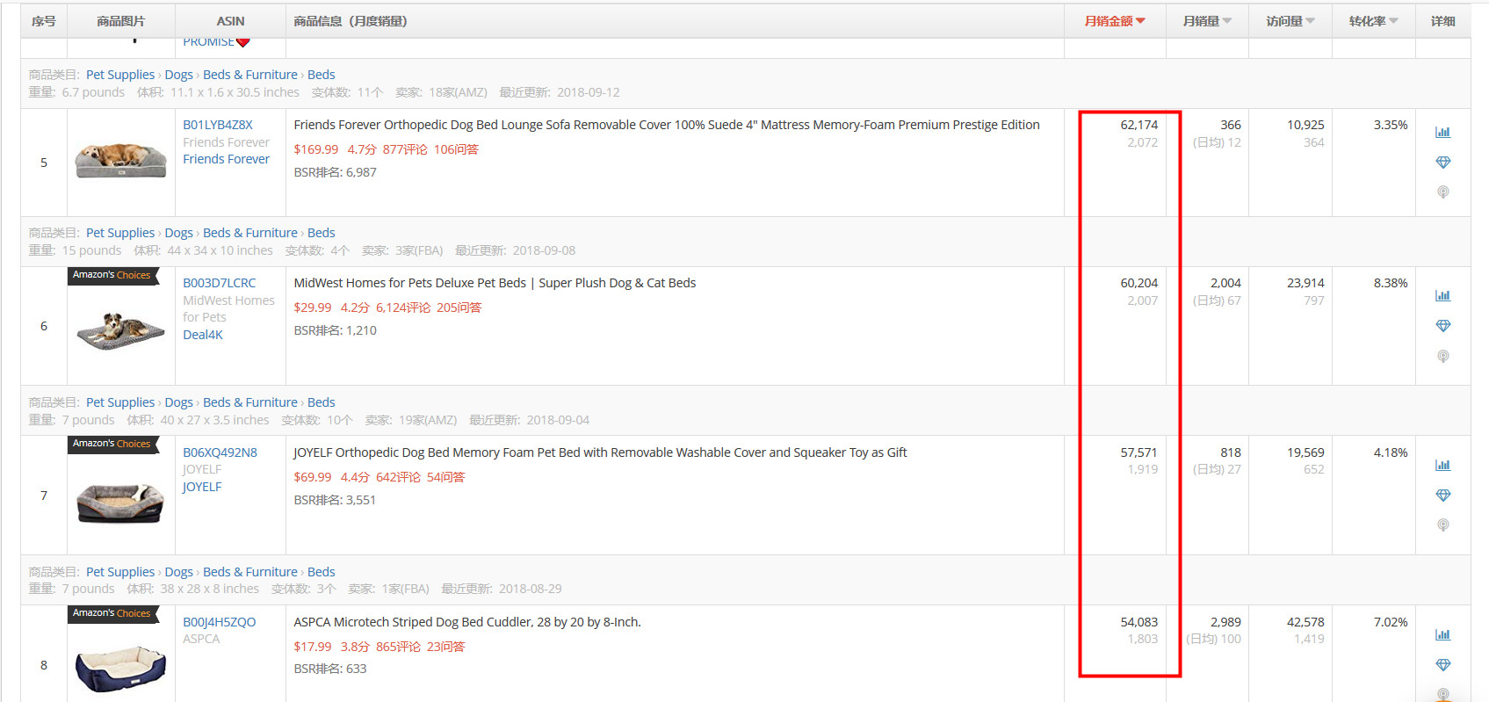Click Amazon's Choice badge on ASPCA row

112,613
